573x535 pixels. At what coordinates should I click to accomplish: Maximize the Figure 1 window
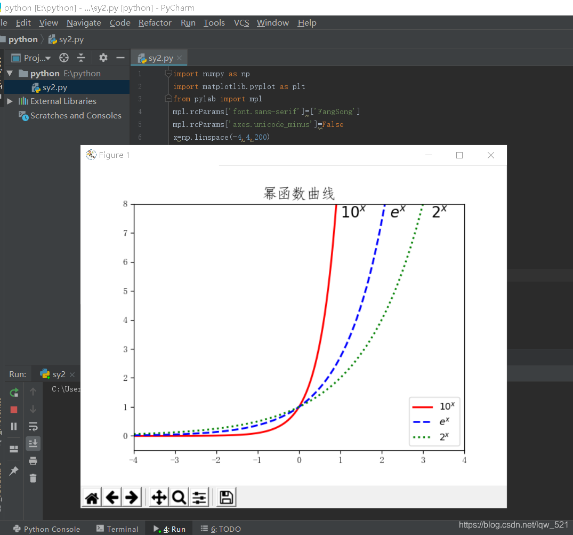[459, 155]
